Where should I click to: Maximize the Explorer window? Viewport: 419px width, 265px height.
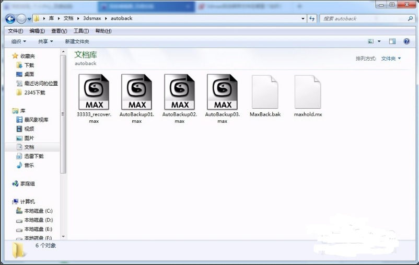392,5
